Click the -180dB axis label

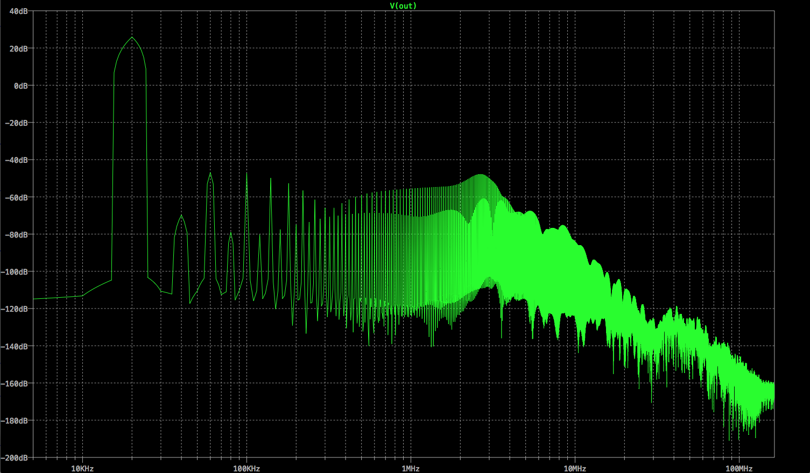coord(15,420)
